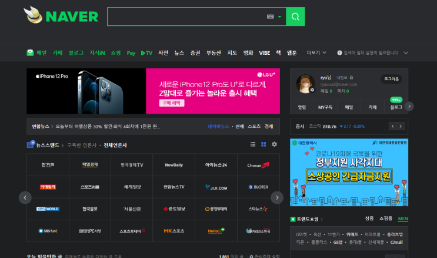
Task: Open the SBS funE press tile
Action: pyautogui.click(x=48, y=231)
